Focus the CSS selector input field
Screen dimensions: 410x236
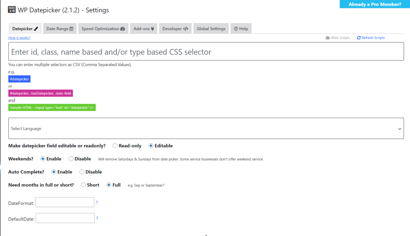coord(206,52)
